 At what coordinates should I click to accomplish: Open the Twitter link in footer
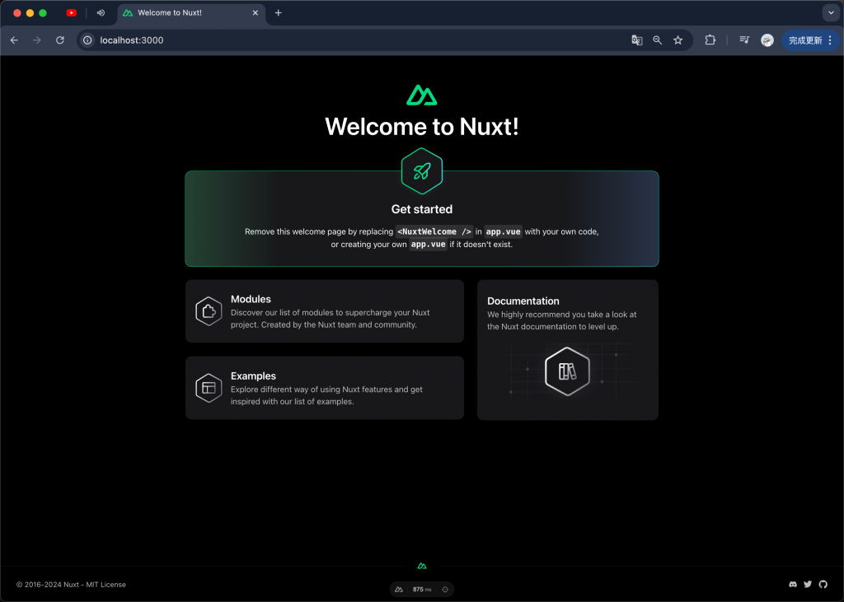[808, 584]
